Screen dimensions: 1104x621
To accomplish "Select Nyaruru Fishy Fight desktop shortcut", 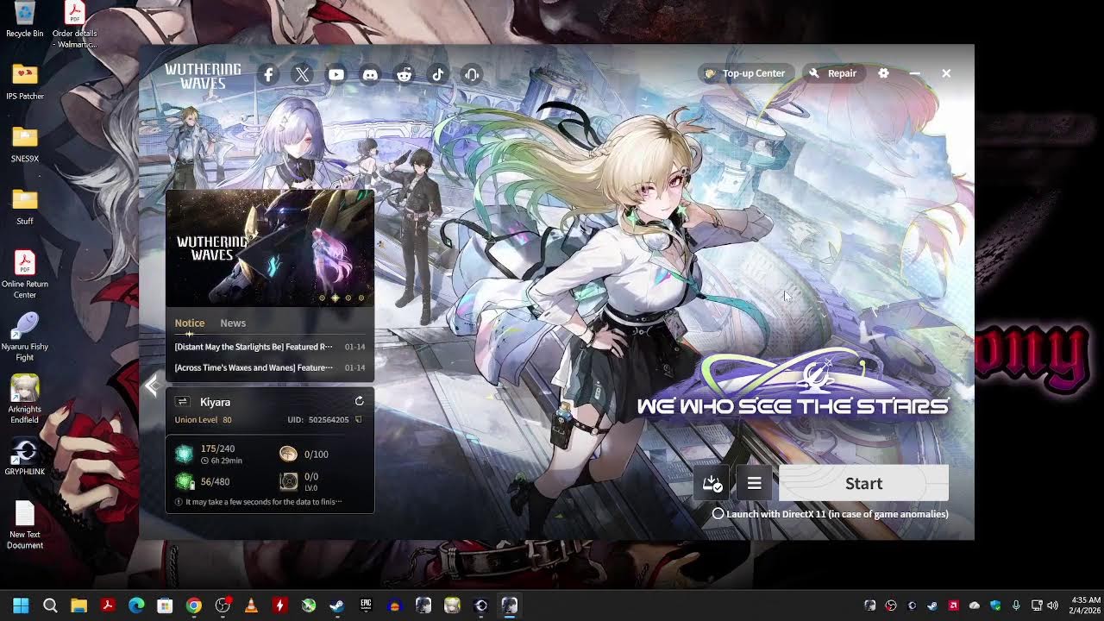I will click(24, 337).
